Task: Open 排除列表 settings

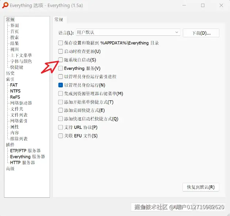Action: [19, 139]
